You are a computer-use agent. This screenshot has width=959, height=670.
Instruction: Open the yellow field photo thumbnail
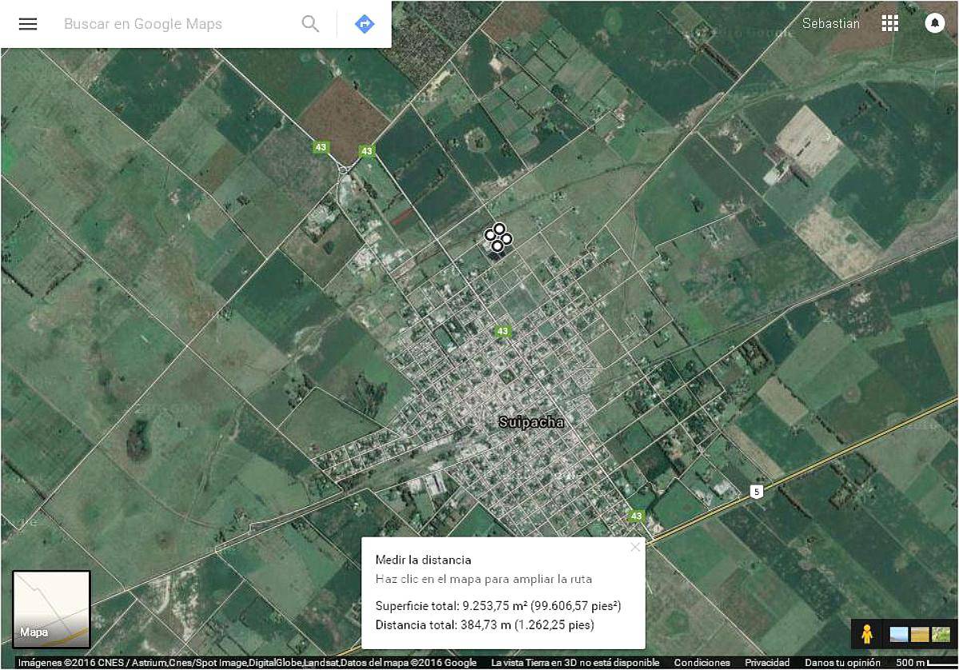[919, 634]
